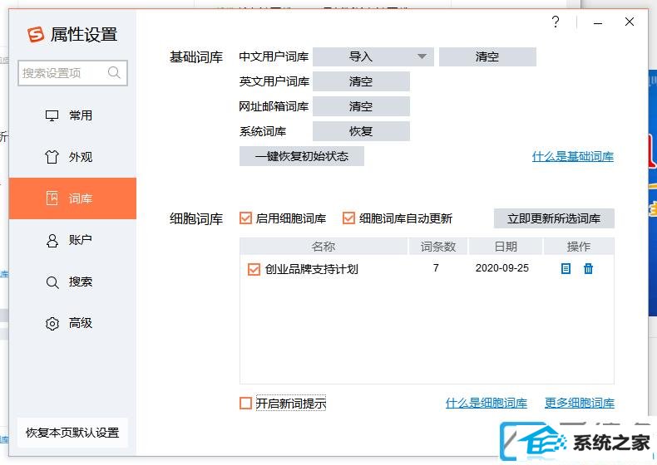
Task: Select the date cell 2020-09-25
Action: point(502,268)
